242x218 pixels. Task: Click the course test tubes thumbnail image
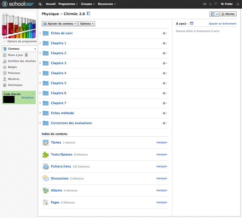point(19,25)
